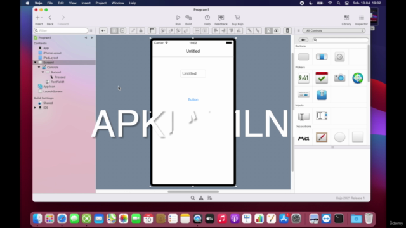This screenshot has width=406, height=228.
Task: Open Help from the toolbar
Action: tap(207, 18)
